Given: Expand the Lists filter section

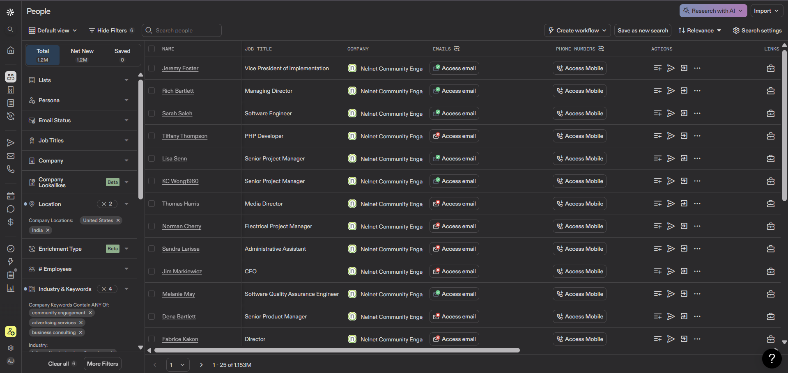Looking at the screenshot, I should [79, 80].
